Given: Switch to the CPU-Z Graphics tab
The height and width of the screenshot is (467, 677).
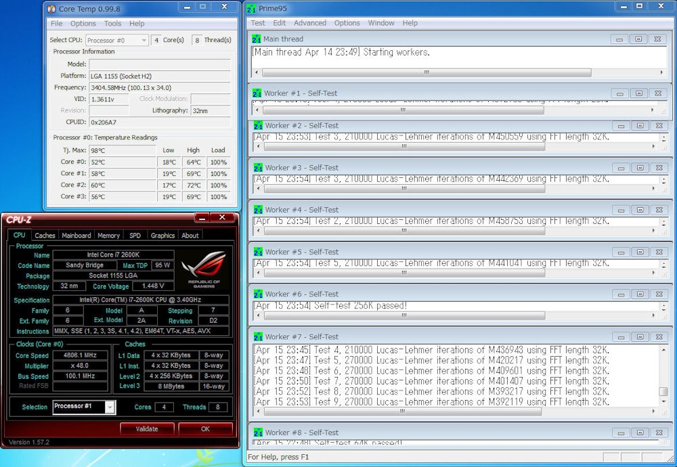Looking at the screenshot, I should [x=162, y=236].
